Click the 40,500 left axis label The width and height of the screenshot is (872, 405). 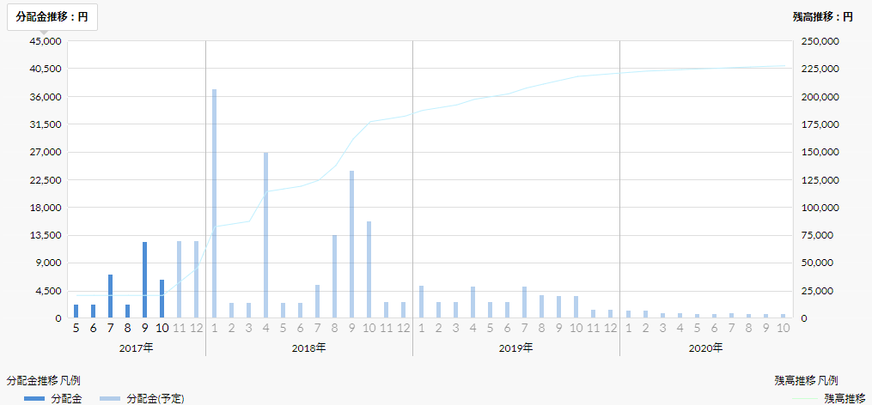click(46, 69)
